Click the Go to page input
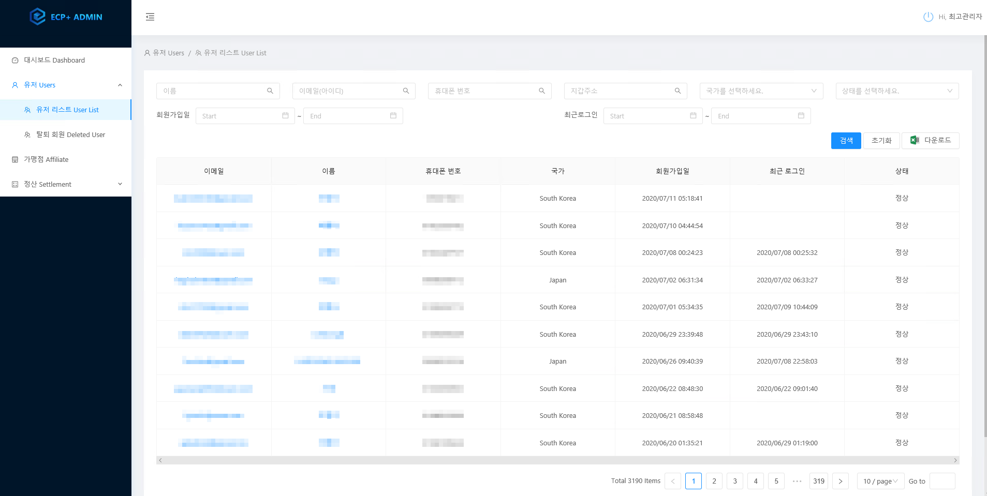 [942, 481]
